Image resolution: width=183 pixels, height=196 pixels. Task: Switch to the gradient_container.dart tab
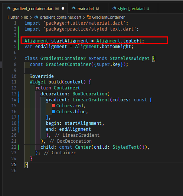pyautogui.click(x=35, y=9)
